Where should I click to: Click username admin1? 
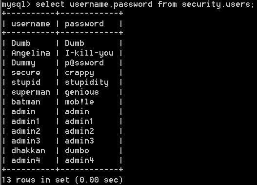point(25,122)
